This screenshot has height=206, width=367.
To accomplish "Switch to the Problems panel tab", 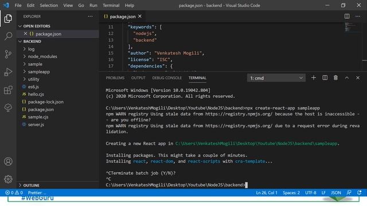I will click(x=115, y=78).
